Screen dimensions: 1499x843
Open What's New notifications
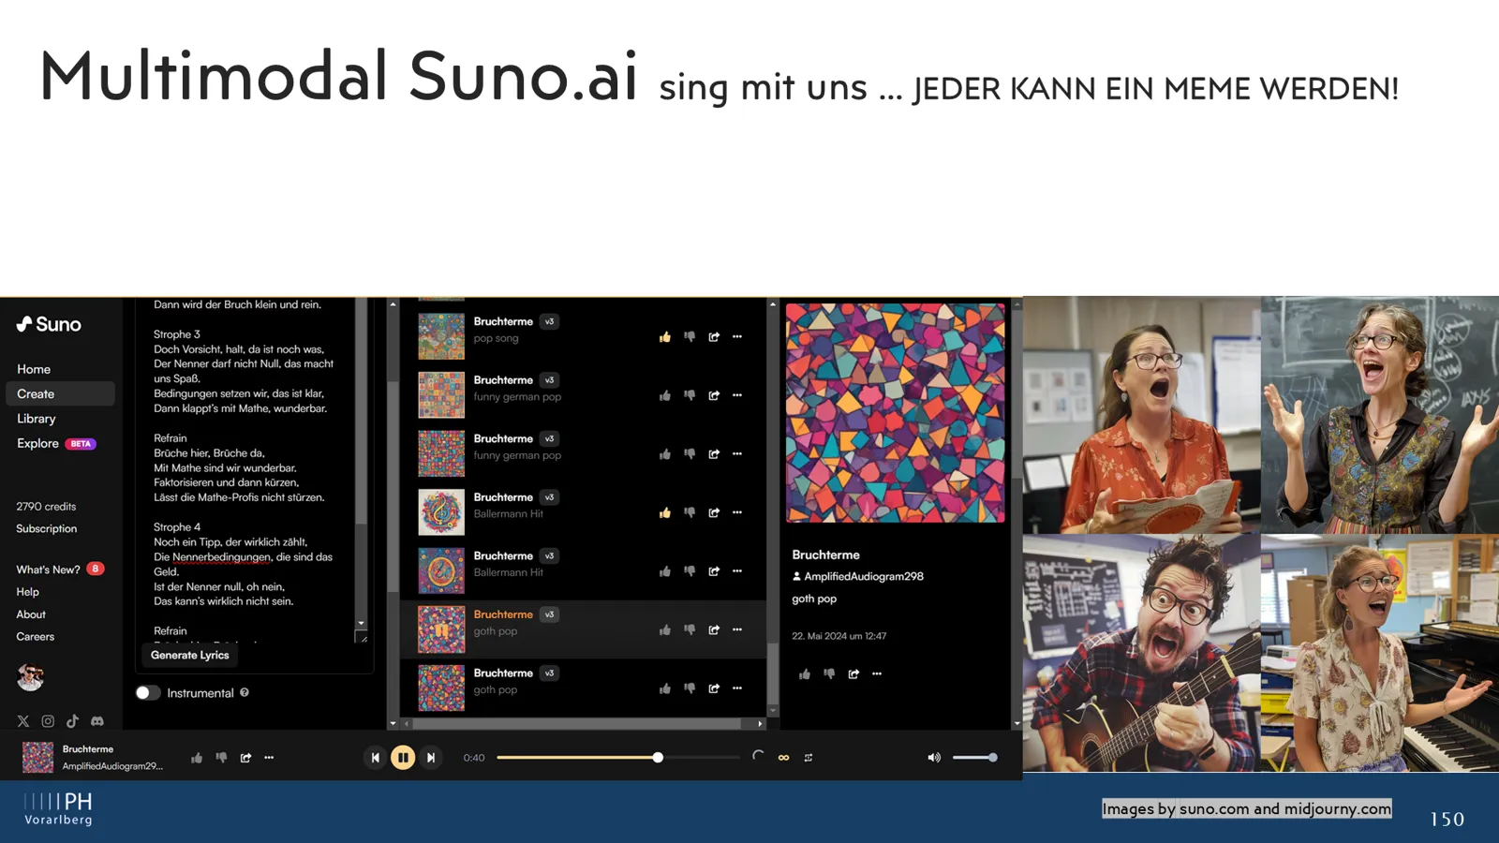click(60, 569)
